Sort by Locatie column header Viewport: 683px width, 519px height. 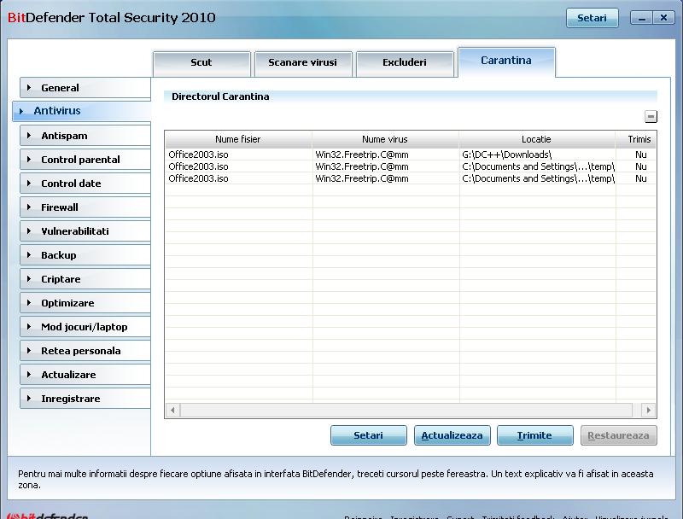537,139
